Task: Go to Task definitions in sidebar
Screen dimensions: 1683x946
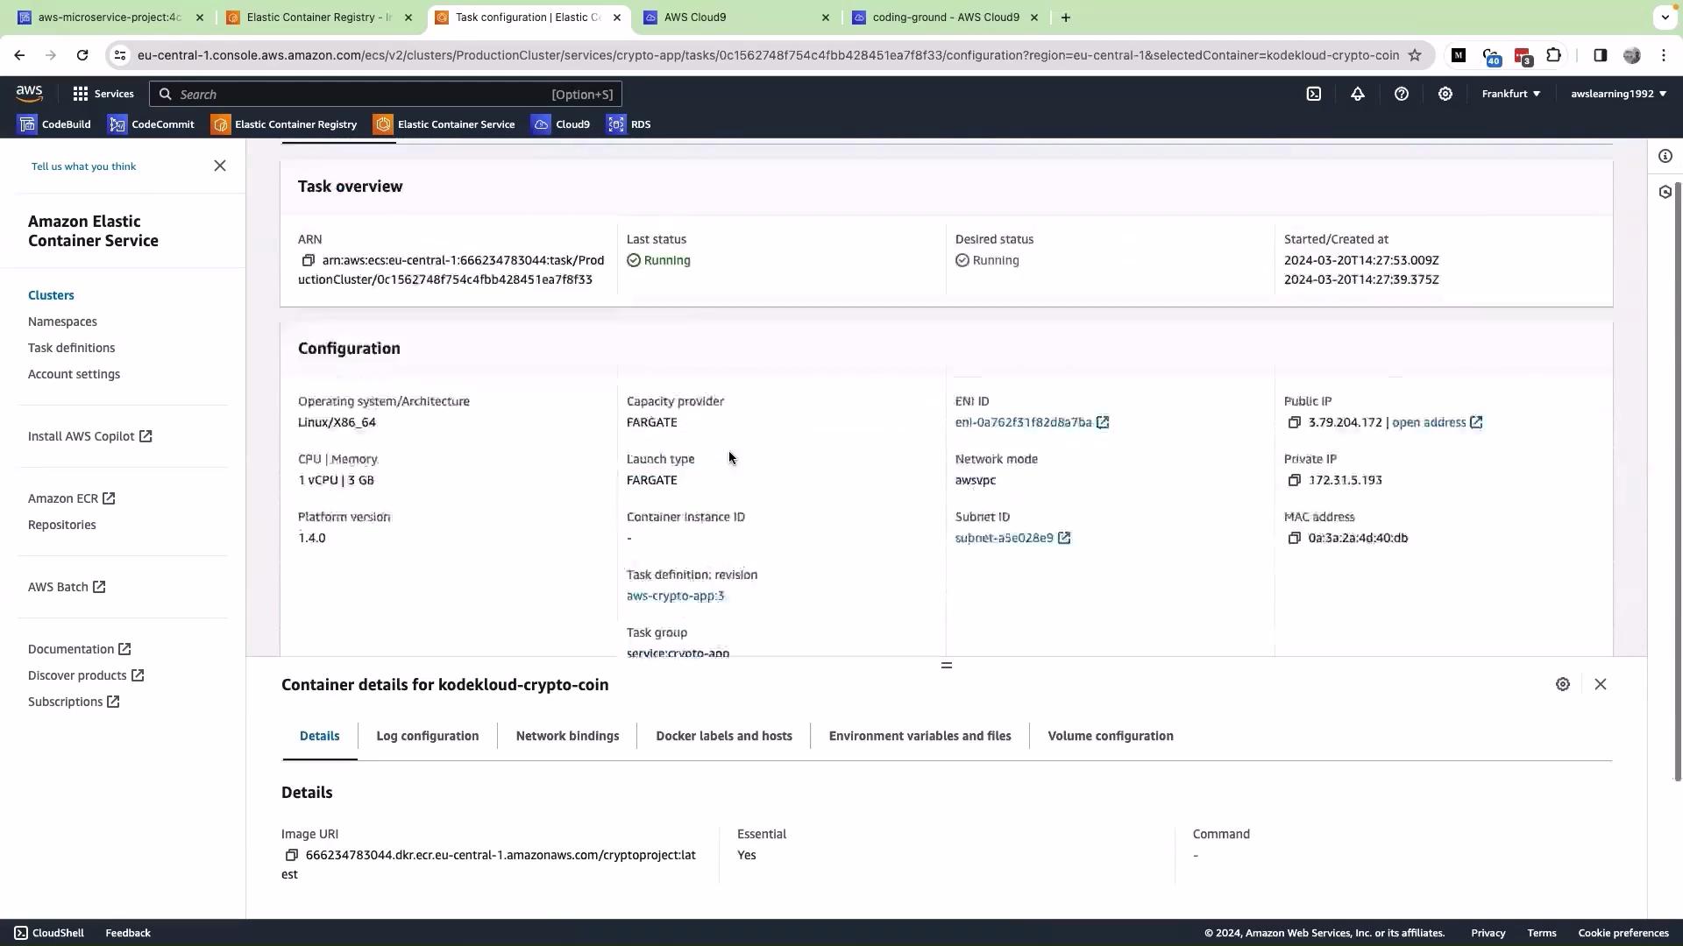Action: (71, 348)
